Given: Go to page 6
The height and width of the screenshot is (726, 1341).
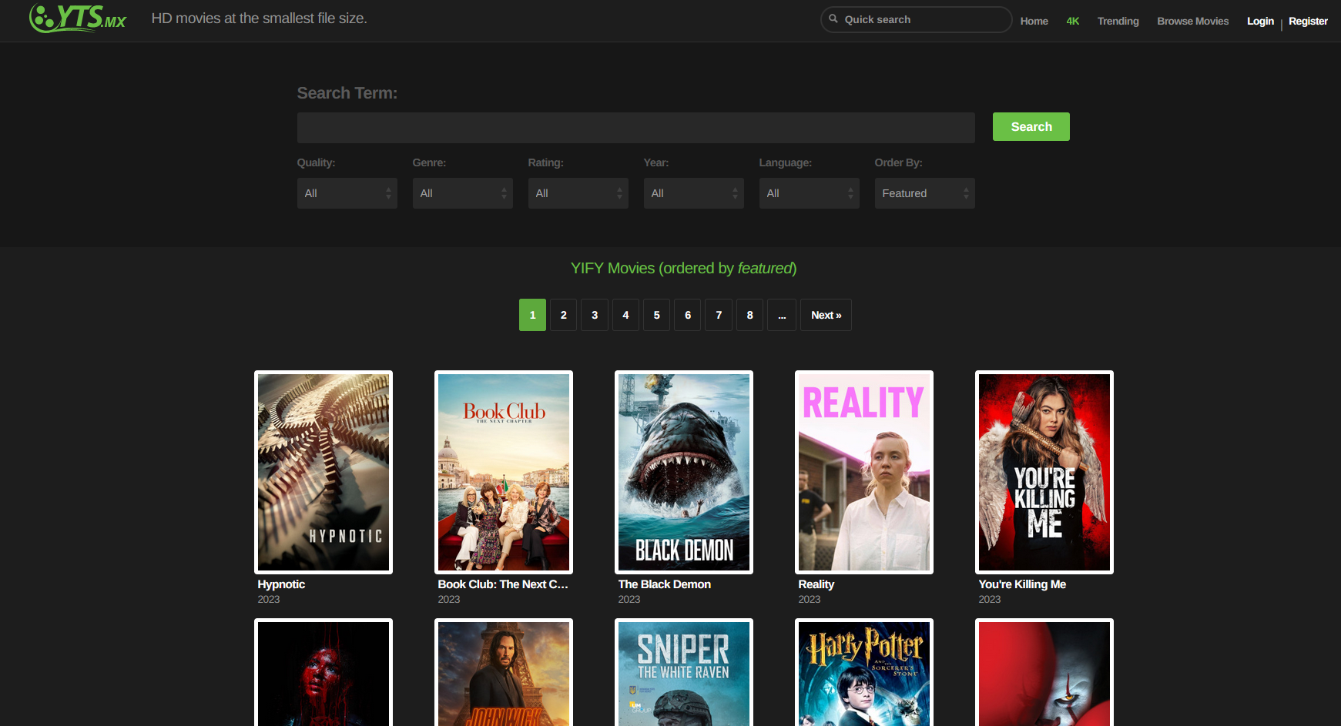Looking at the screenshot, I should point(688,315).
